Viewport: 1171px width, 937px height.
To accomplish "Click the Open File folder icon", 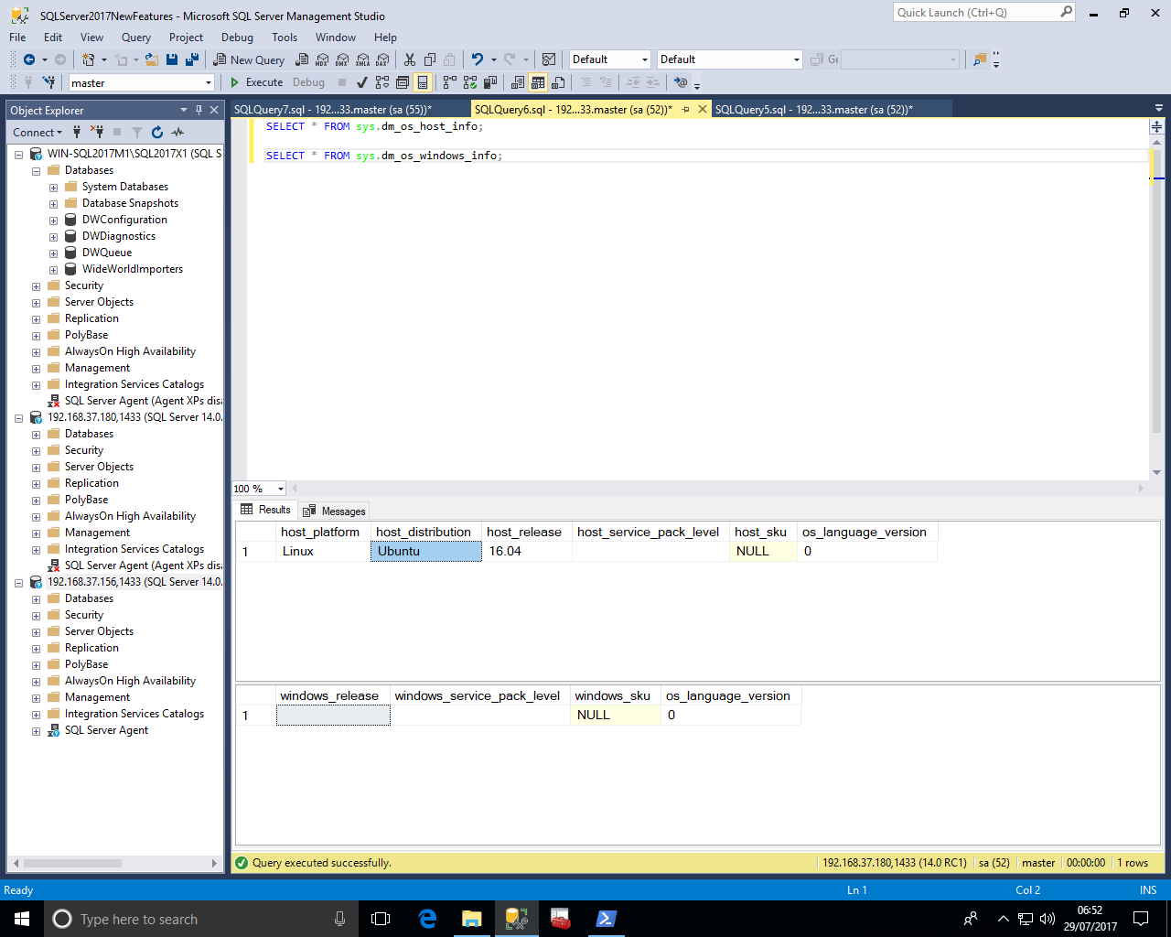I will [x=152, y=59].
